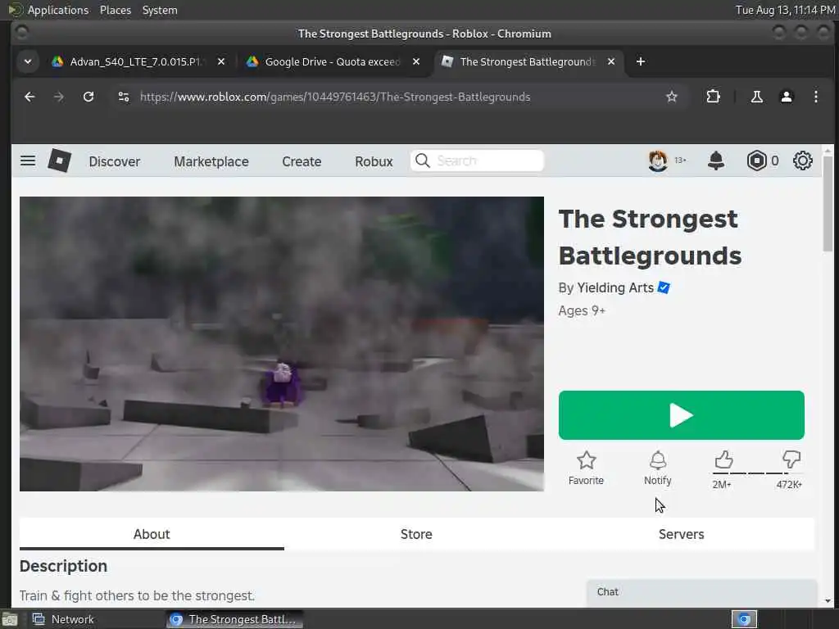Click the show desktop icon in the bottom panel

(x=9, y=620)
